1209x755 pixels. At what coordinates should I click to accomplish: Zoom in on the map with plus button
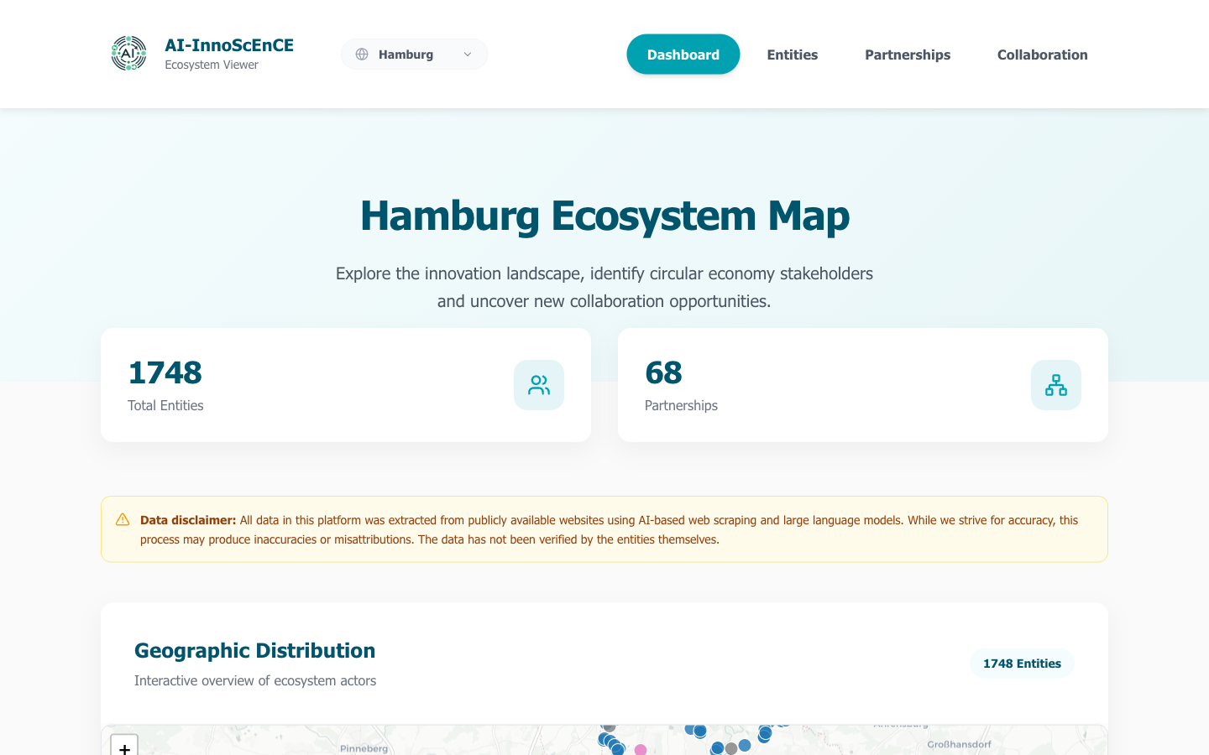(124, 747)
